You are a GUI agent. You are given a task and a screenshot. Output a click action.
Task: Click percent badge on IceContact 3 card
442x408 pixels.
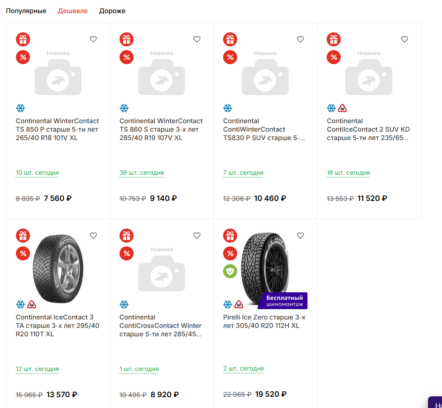point(23,253)
